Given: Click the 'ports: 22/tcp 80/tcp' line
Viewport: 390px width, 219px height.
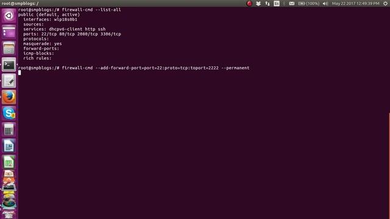Looking at the screenshot, I should pyautogui.click(x=72, y=34).
